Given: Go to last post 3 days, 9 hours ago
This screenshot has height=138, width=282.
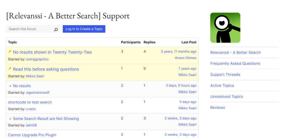Looking at the screenshot, I should pyautogui.click(x=181, y=85).
